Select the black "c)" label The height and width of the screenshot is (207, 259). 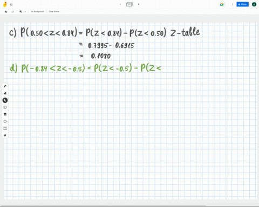click(x=13, y=32)
